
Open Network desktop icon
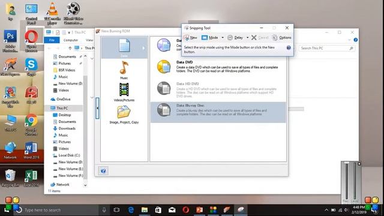(10, 151)
